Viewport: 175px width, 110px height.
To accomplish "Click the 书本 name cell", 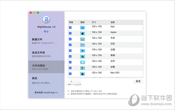I will click(113, 38).
